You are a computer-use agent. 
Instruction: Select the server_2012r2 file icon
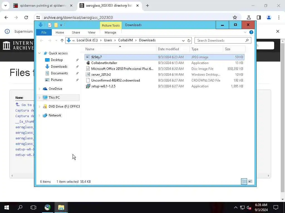coord(88,74)
